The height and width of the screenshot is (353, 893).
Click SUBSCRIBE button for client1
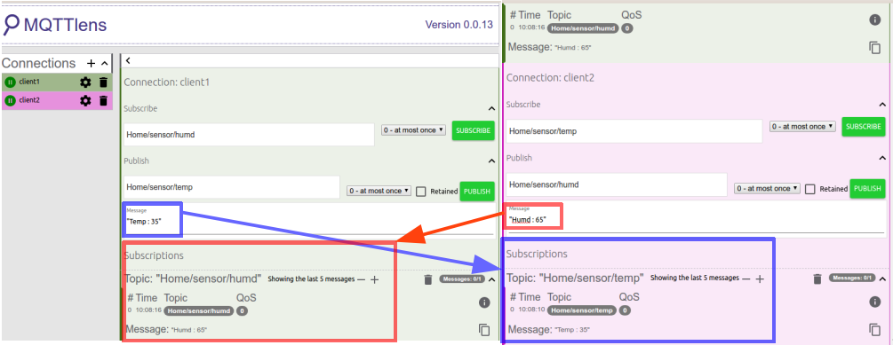[x=474, y=130]
